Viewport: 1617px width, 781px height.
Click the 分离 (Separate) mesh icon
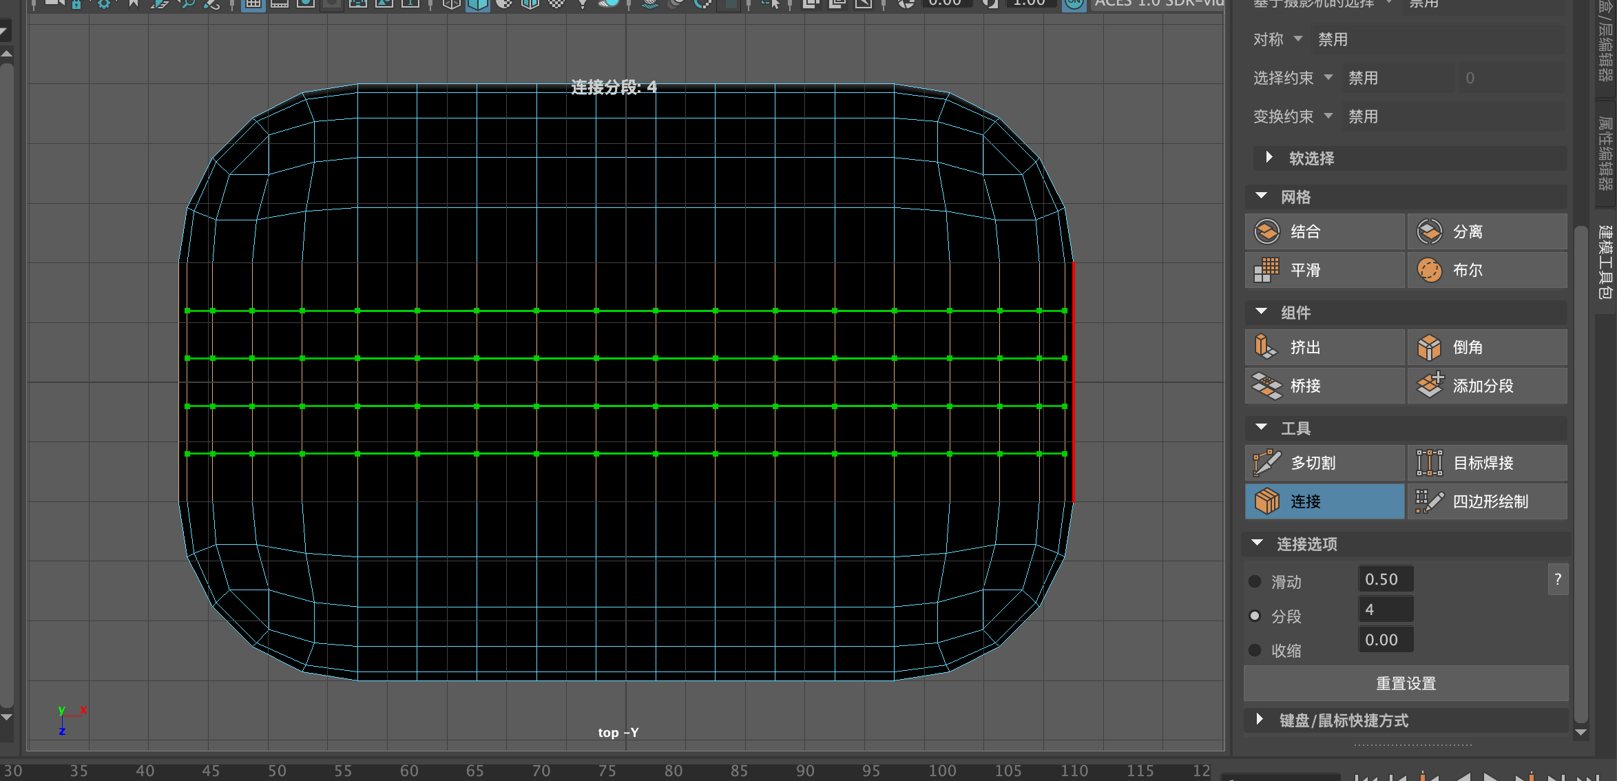(x=1430, y=231)
